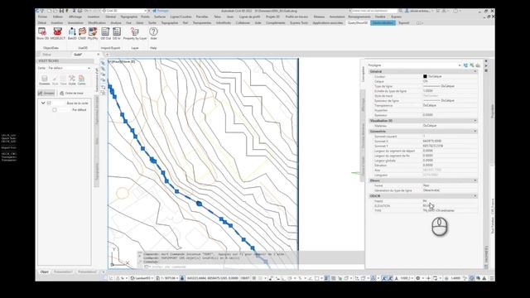
Task: Click the Sommet X value field
Action: point(450,141)
